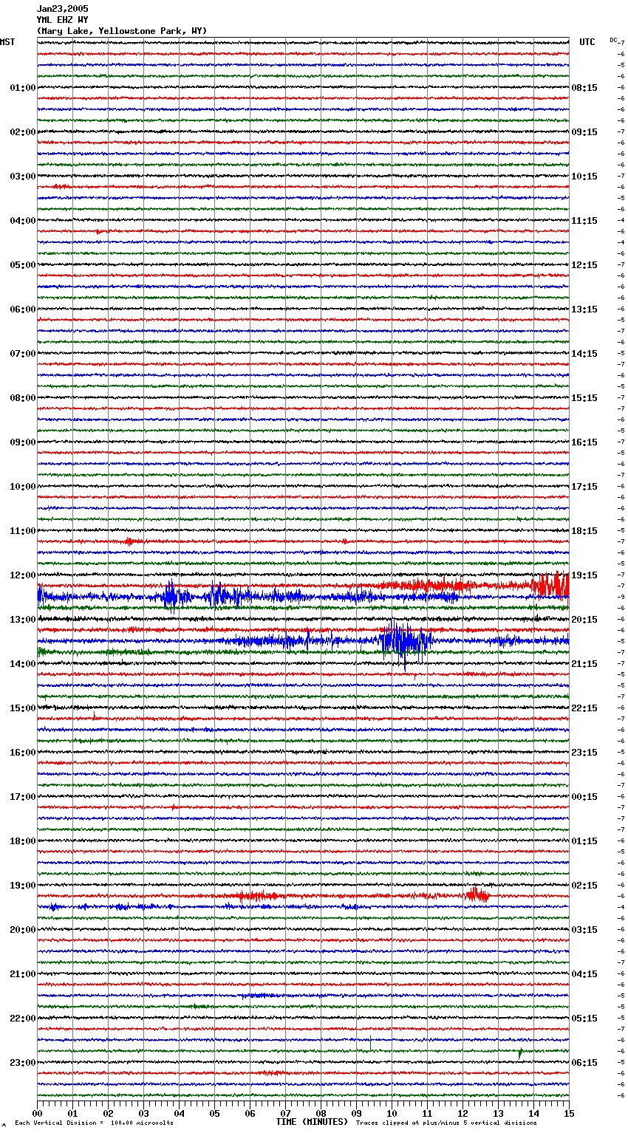Click the 12 minute tick on the time axis
The height and width of the screenshot is (1133, 628).
pos(463,1113)
